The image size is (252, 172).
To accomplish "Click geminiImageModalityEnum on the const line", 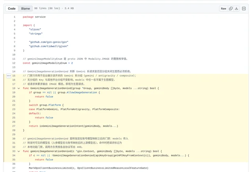I will [x=49, y=63].
